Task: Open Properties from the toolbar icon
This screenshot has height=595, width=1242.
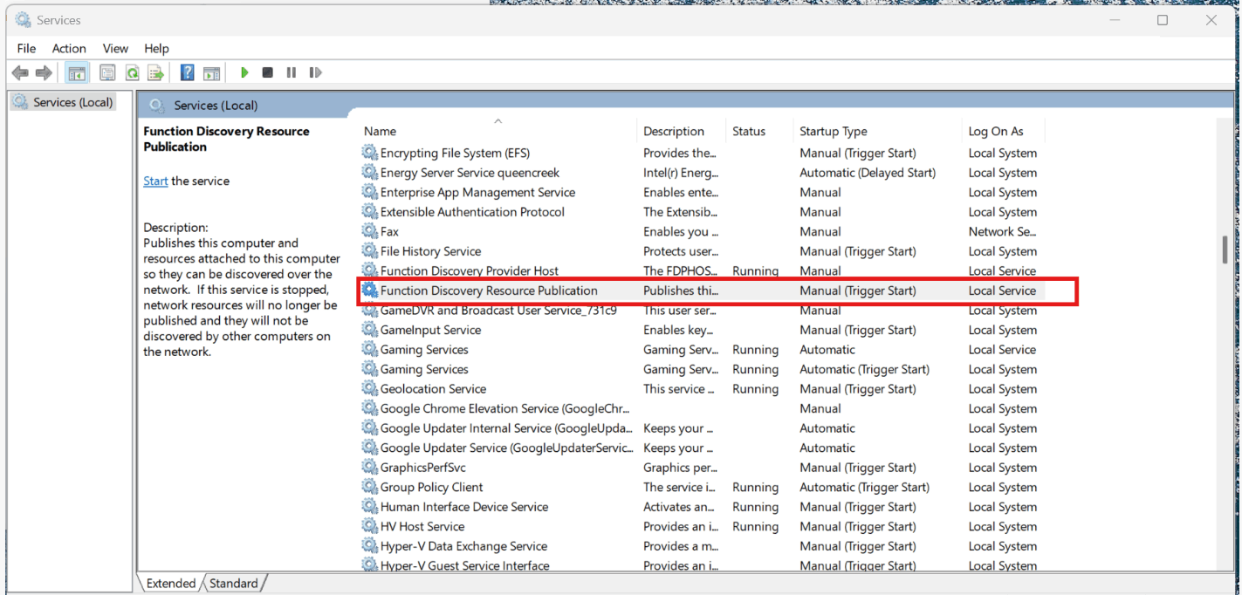Action: pyautogui.click(x=107, y=72)
